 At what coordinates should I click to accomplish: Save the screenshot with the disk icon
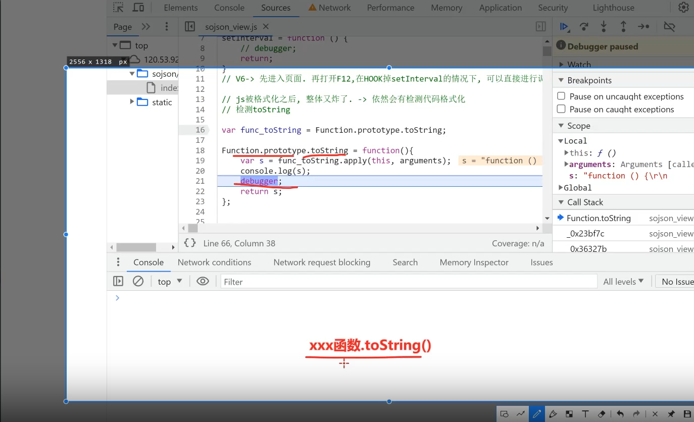pyautogui.click(x=687, y=414)
